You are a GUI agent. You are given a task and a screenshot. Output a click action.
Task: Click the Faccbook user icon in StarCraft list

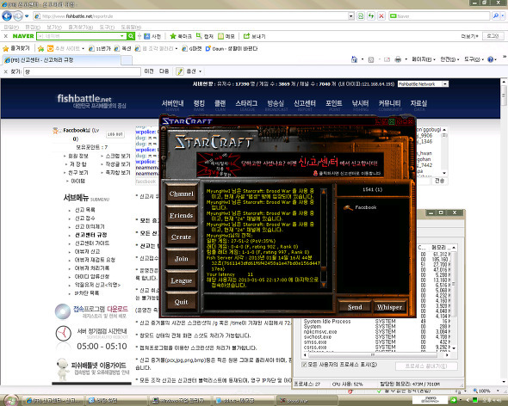(348, 207)
